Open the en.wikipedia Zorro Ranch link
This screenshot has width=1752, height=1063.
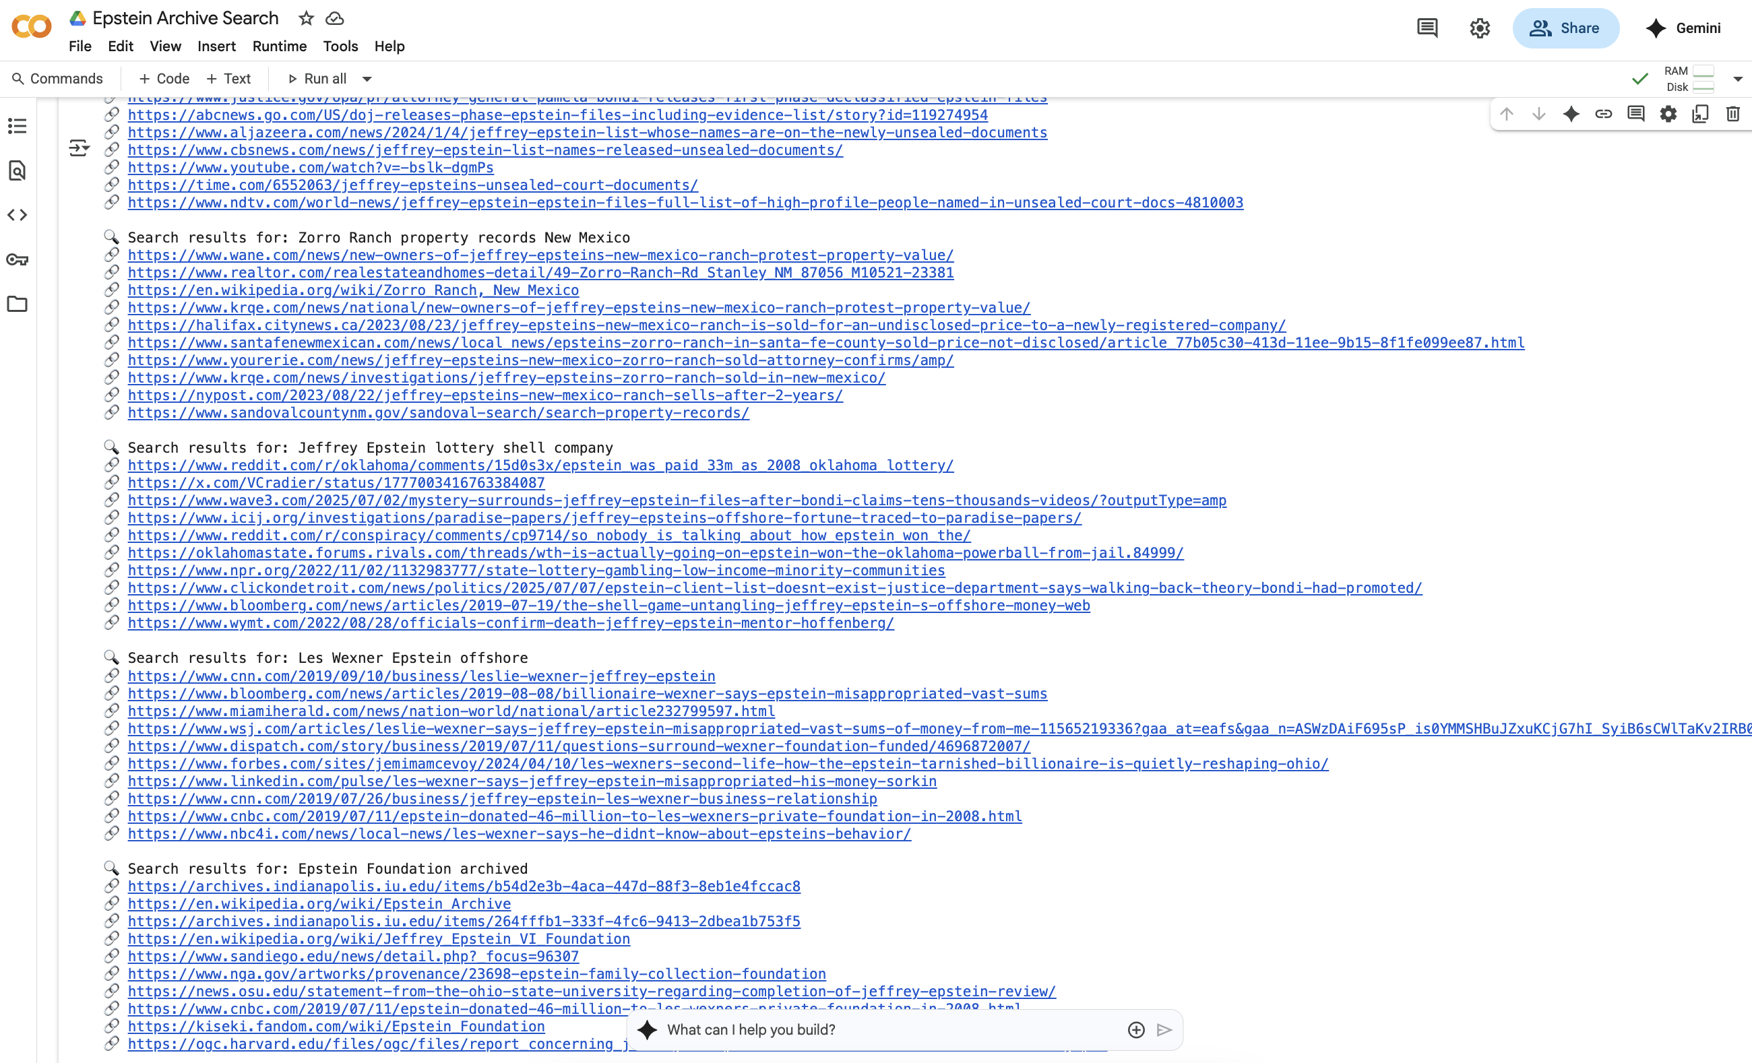pyautogui.click(x=353, y=290)
